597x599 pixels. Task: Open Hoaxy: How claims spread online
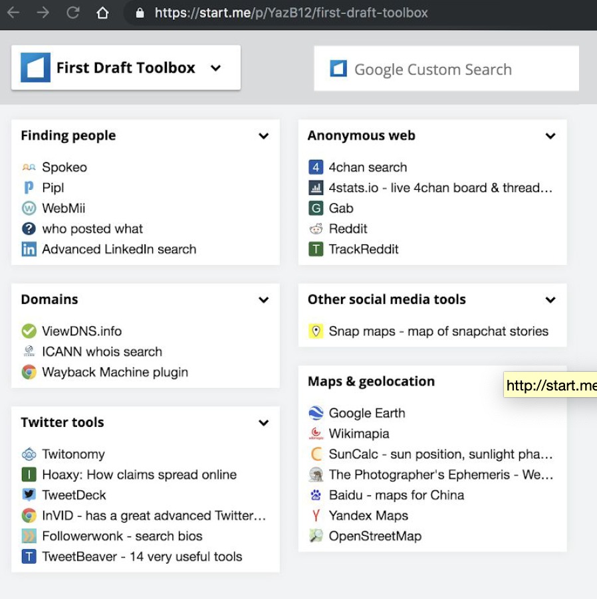(x=139, y=475)
